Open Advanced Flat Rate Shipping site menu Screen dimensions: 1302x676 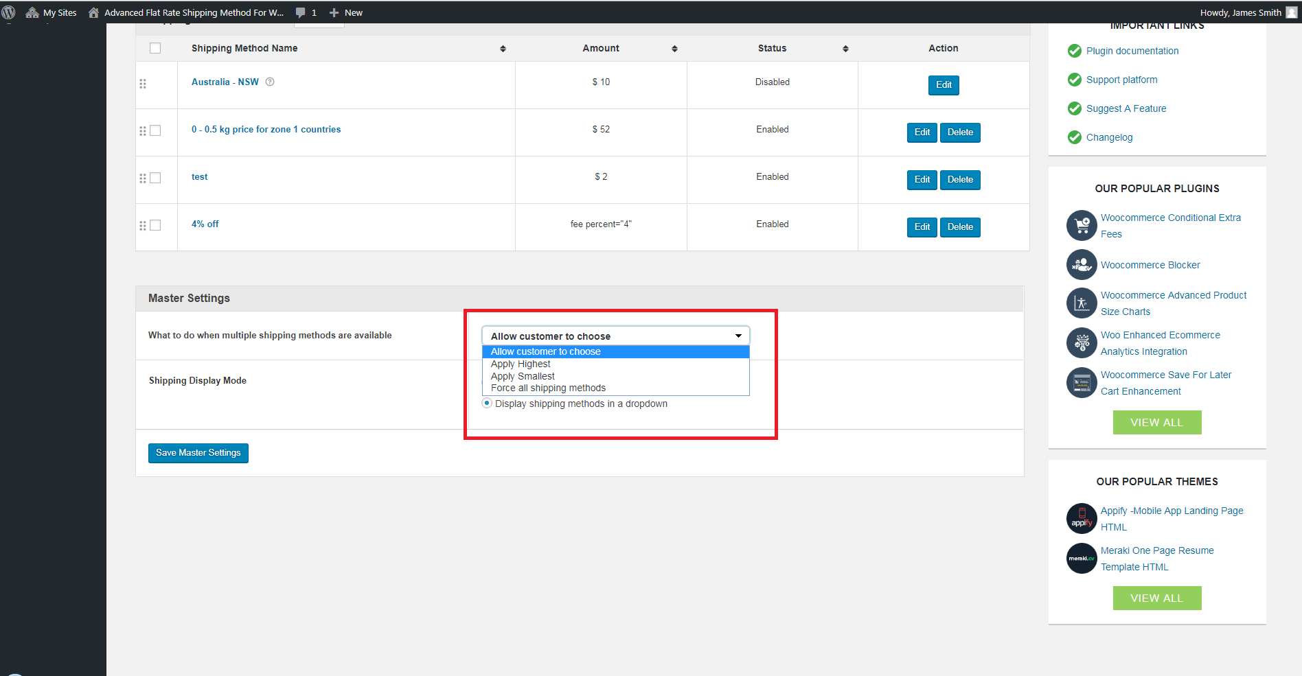186,12
